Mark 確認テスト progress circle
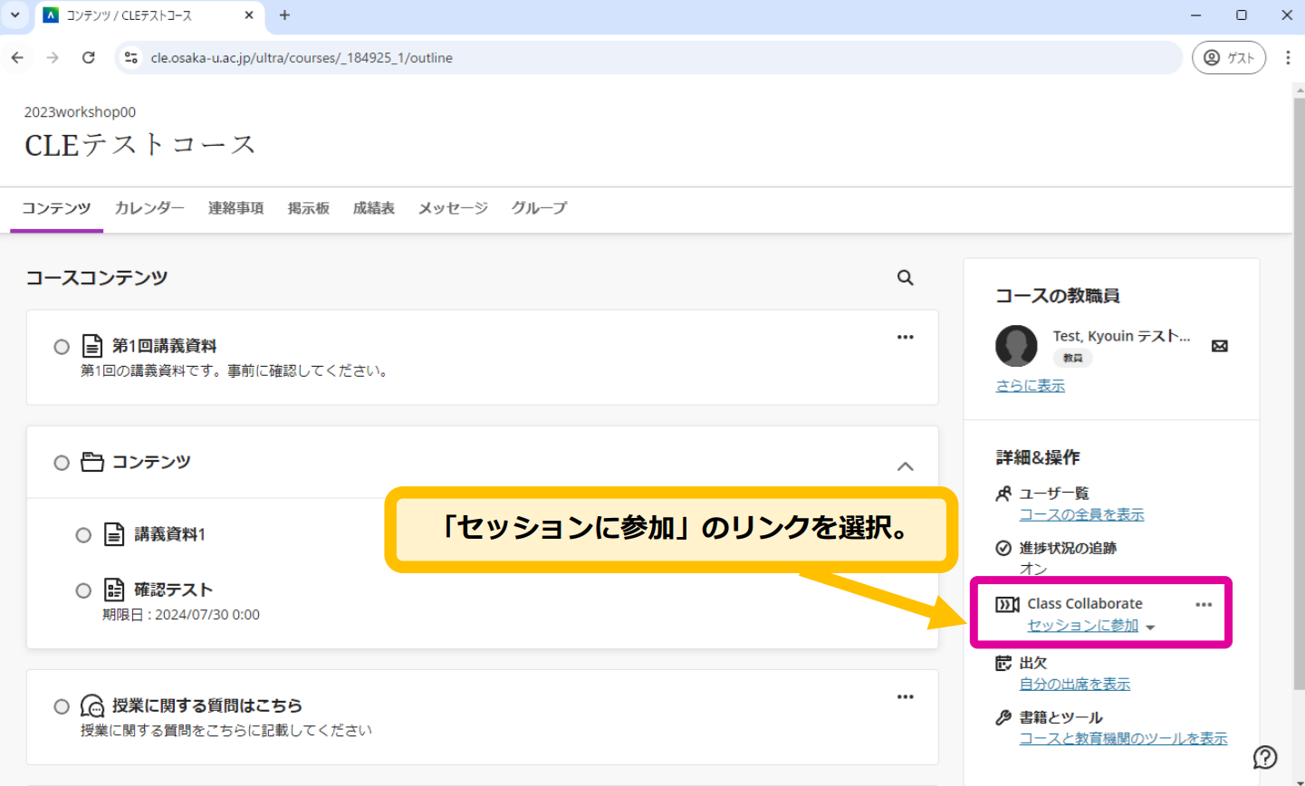 (83, 589)
